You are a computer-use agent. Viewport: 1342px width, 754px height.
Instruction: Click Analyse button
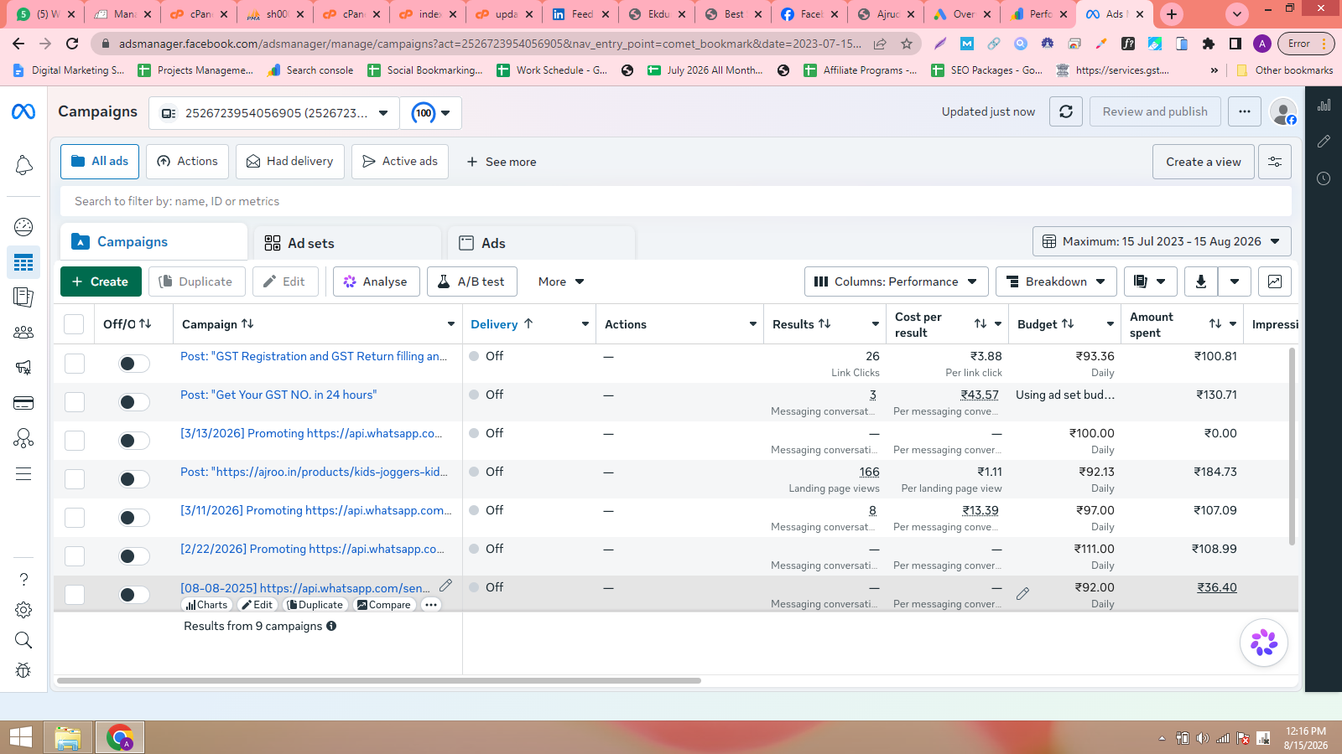(x=376, y=281)
